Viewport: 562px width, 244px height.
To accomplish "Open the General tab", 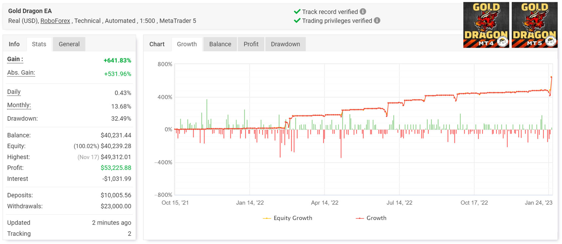I will (69, 44).
